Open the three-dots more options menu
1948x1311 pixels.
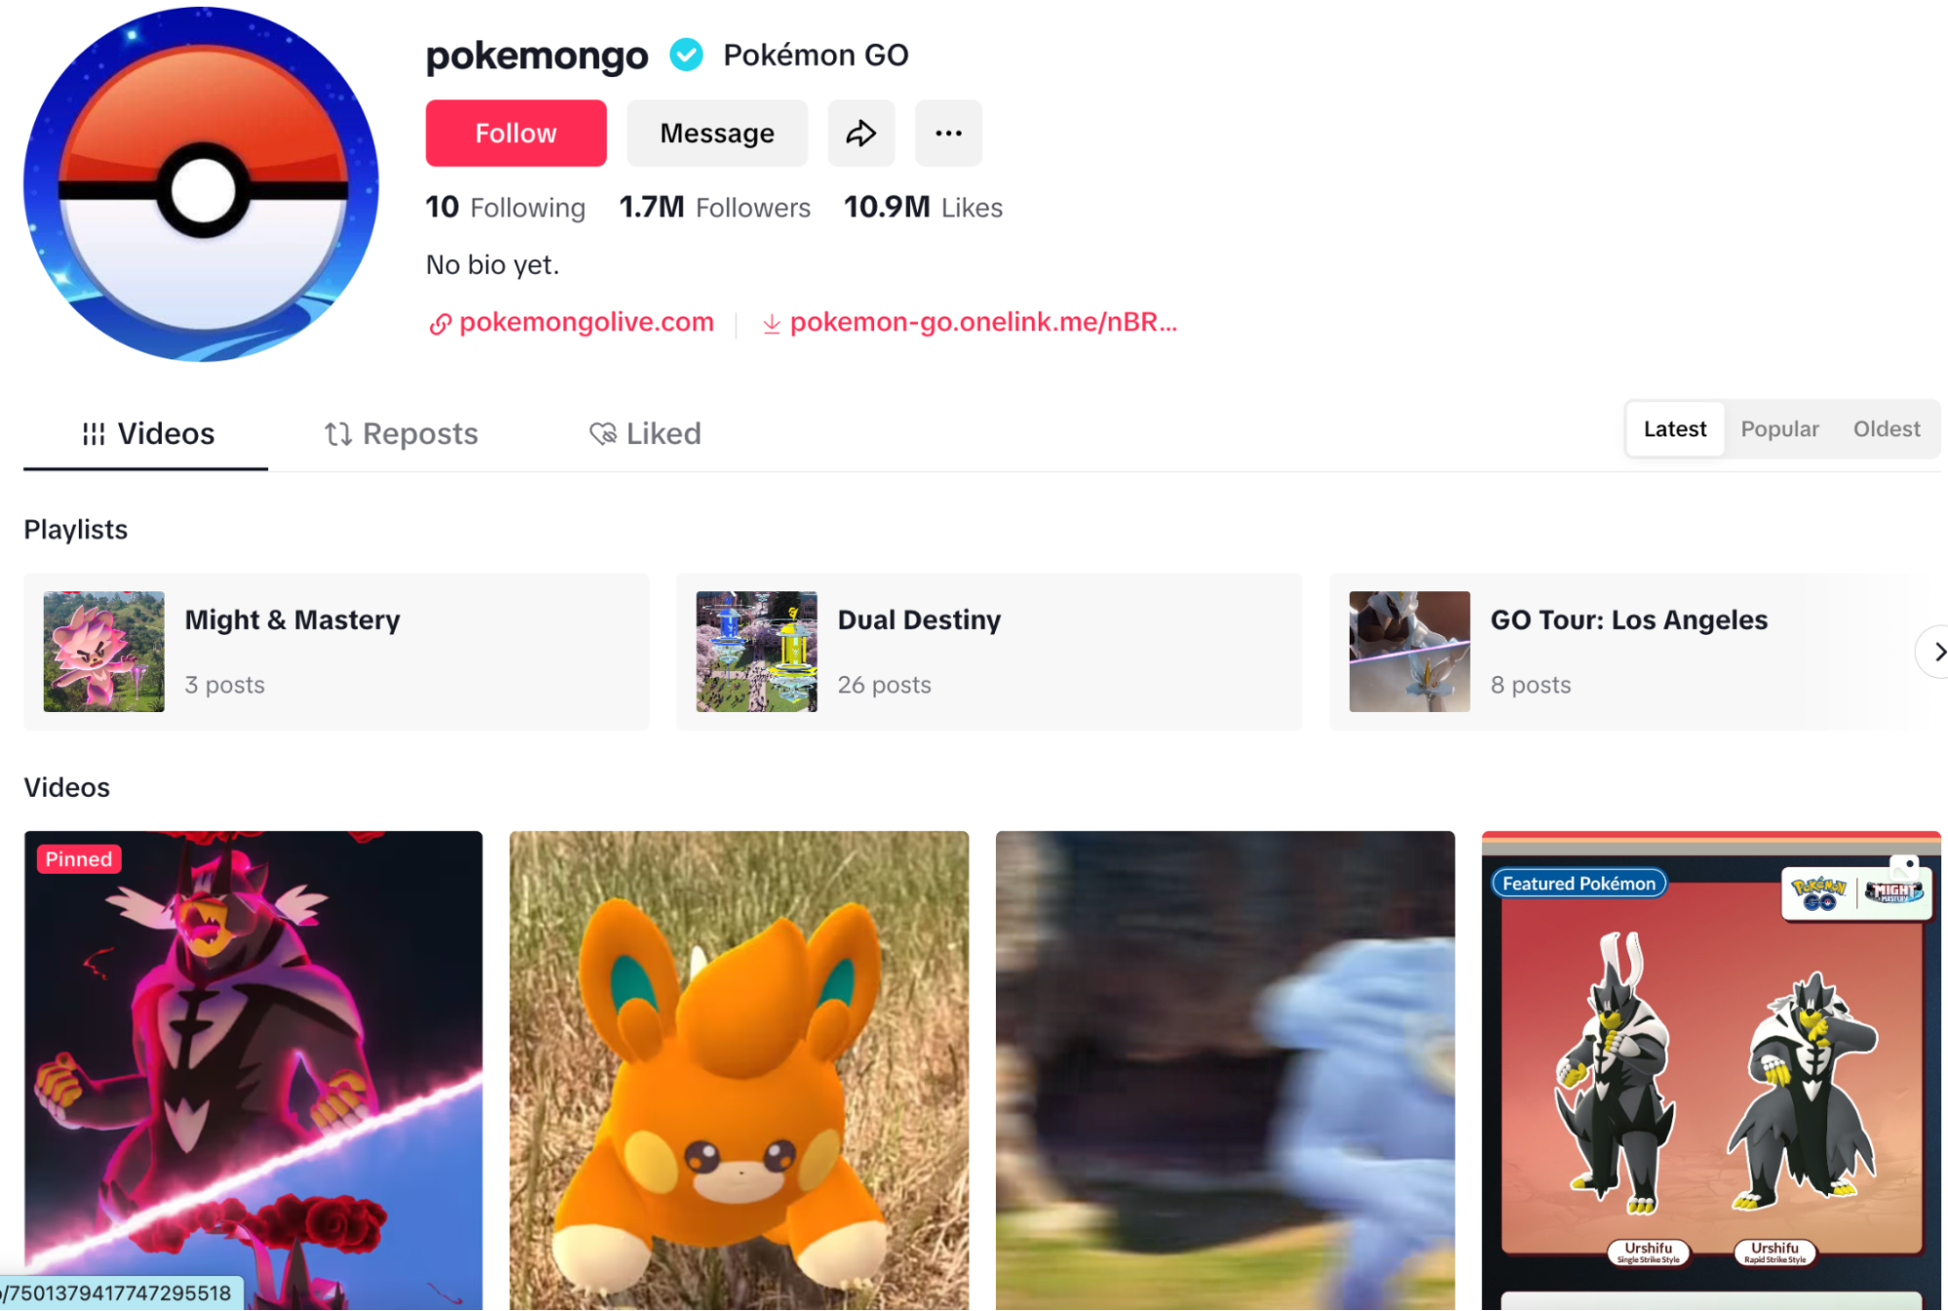pyautogui.click(x=948, y=133)
